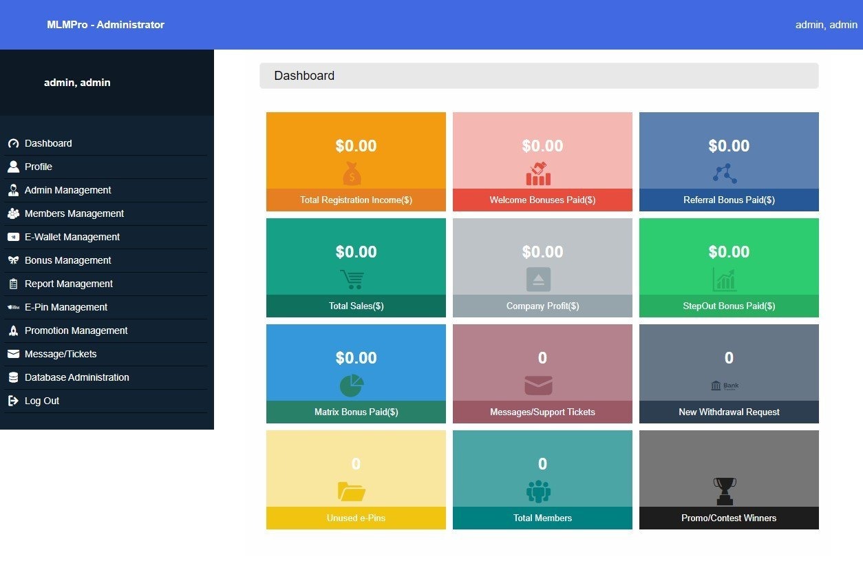Screen dimensions: 863x568
Task: Click the E-Wallet Management card icon in sidebar
Action: 13,237
